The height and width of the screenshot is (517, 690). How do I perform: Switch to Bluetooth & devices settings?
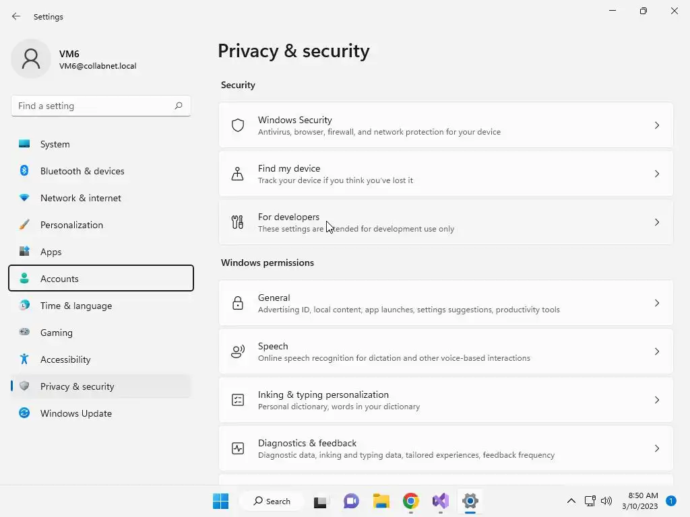[82, 171]
